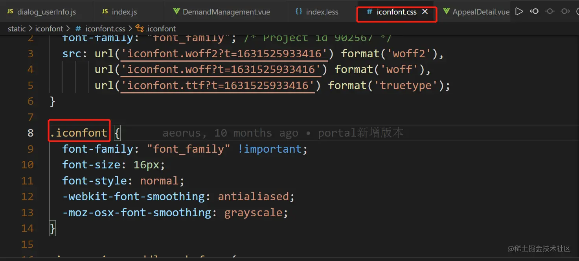Click line number 6 in the gutter
This screenshot has height=261, width=579.
click(31, 101)
